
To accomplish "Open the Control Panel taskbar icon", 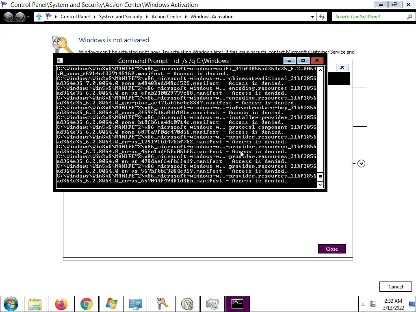I will [136, 304].
